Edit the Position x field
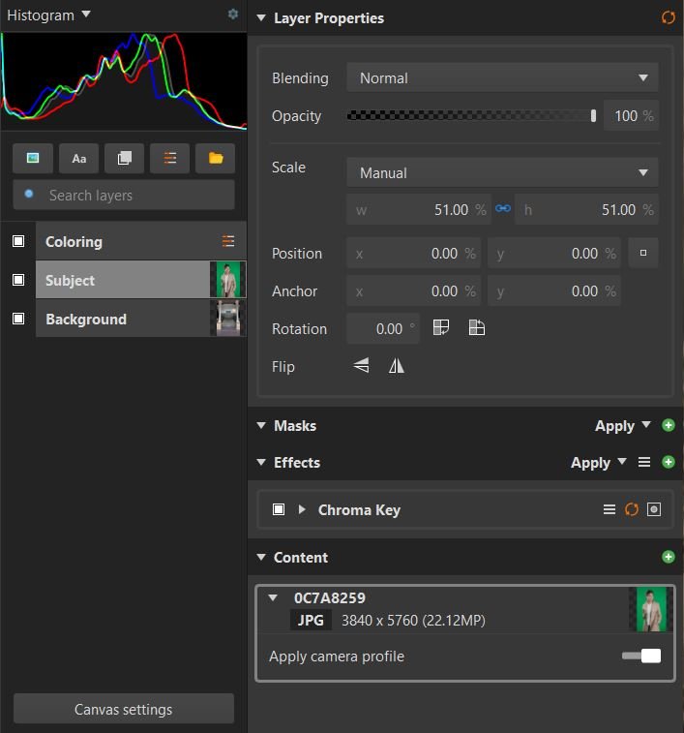The width and height of the screenshot is (684, 733). click(413, 253)
